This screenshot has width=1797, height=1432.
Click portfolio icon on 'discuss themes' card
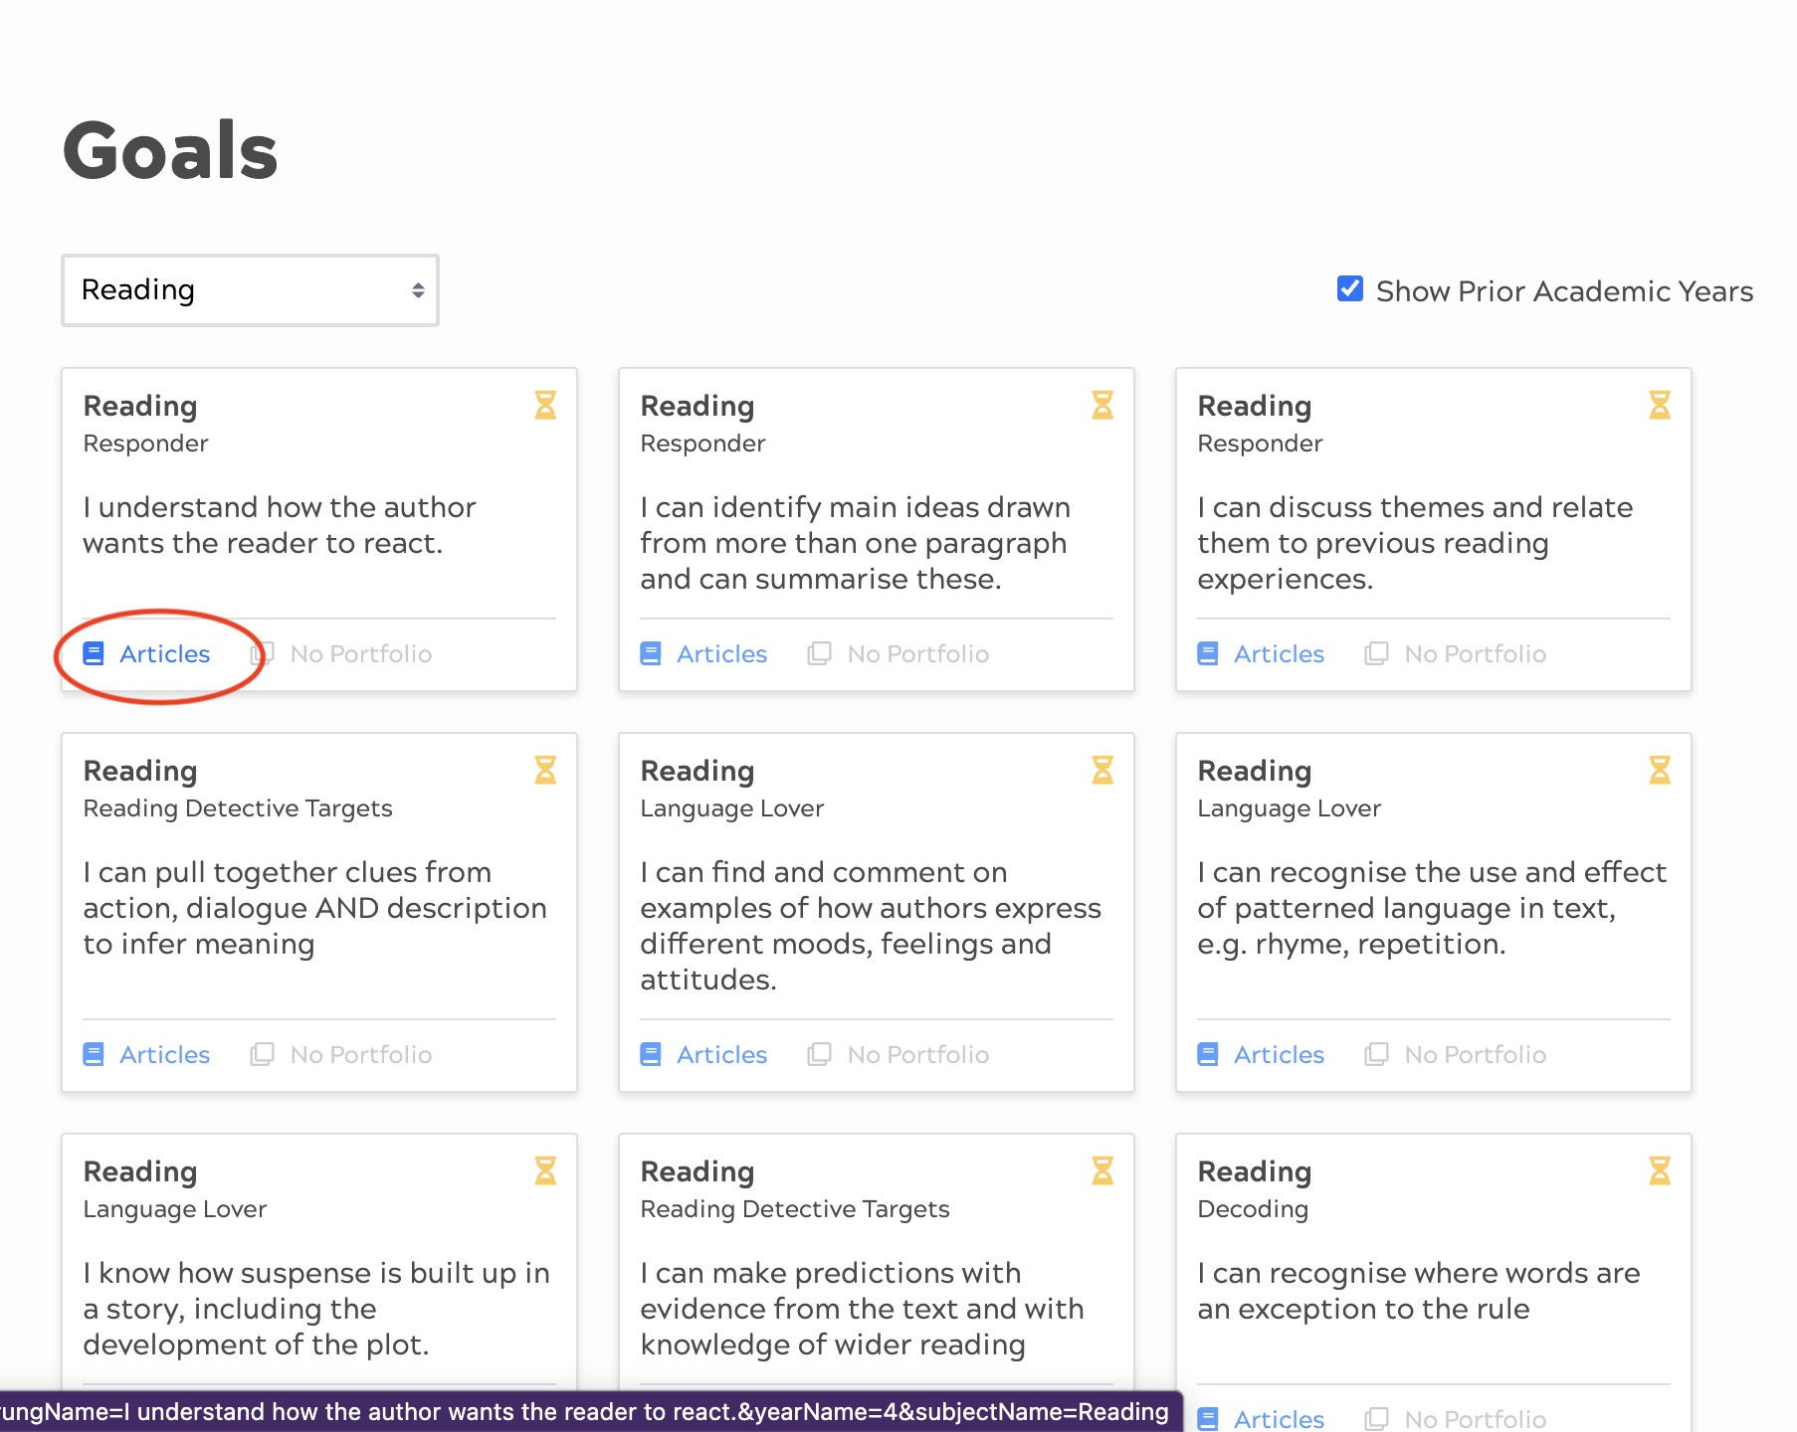click(x=1376, y=653)
